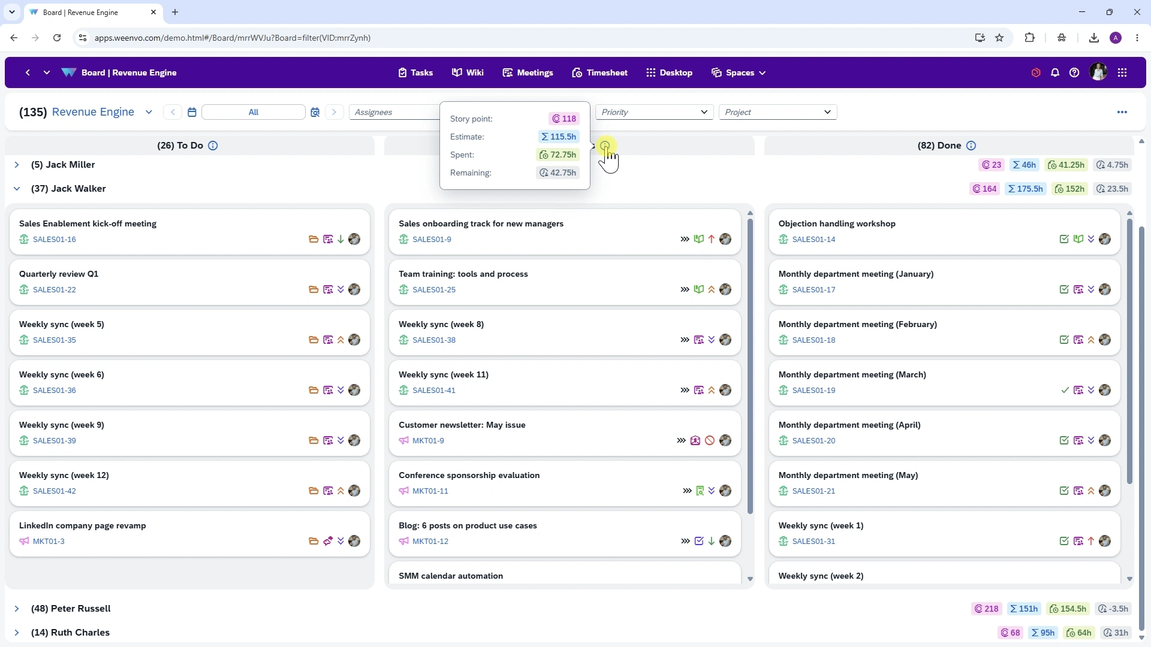Open calendar icon beside the All date field
The height and width of the screenshot is (647, 1151).
(x=192, y=112)
